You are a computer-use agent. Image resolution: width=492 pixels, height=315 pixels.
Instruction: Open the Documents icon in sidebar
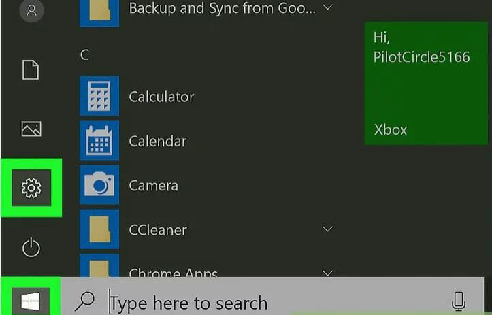[31, 69]
